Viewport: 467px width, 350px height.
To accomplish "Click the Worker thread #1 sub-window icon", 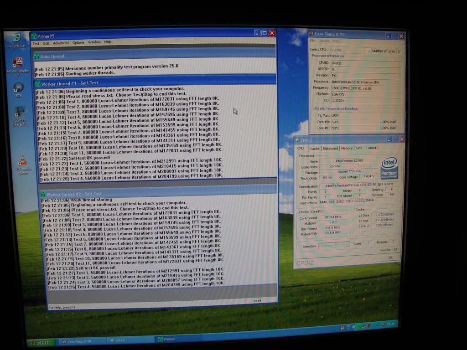I will point(38,84).
